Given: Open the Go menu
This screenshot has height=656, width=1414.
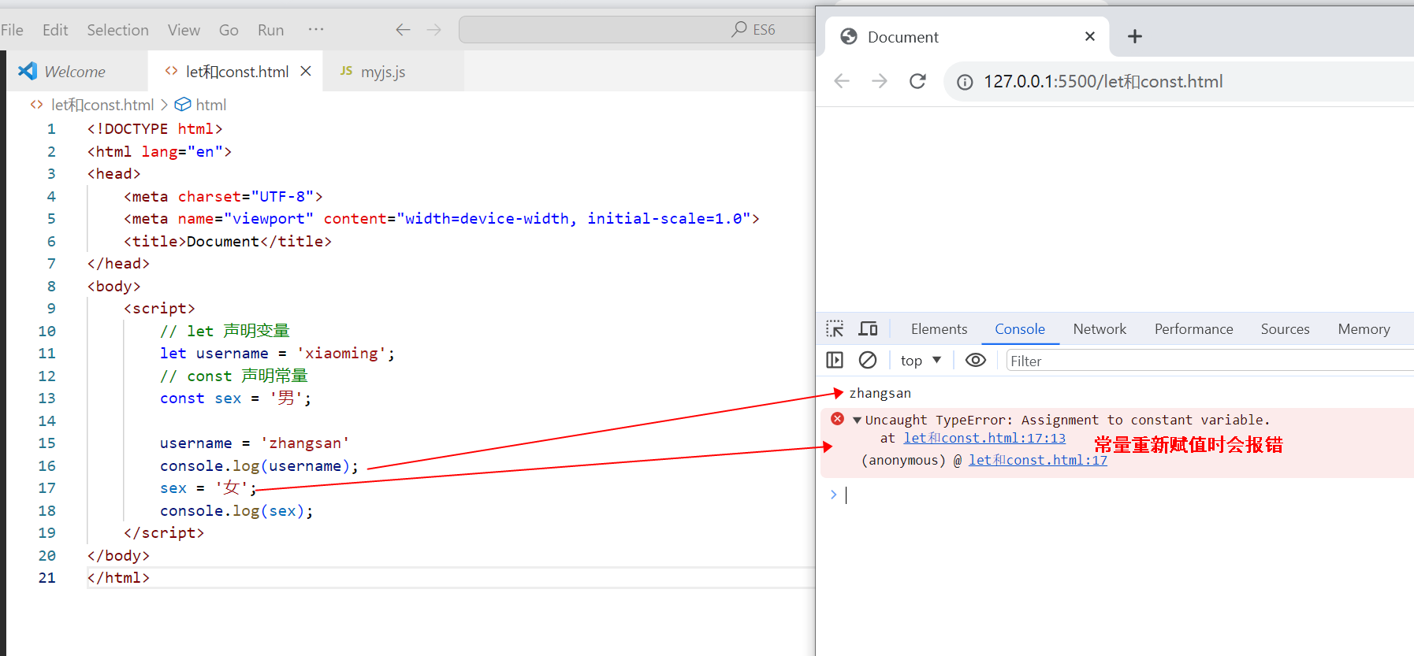Looking at the screenshot, I should tap(229, 30).
